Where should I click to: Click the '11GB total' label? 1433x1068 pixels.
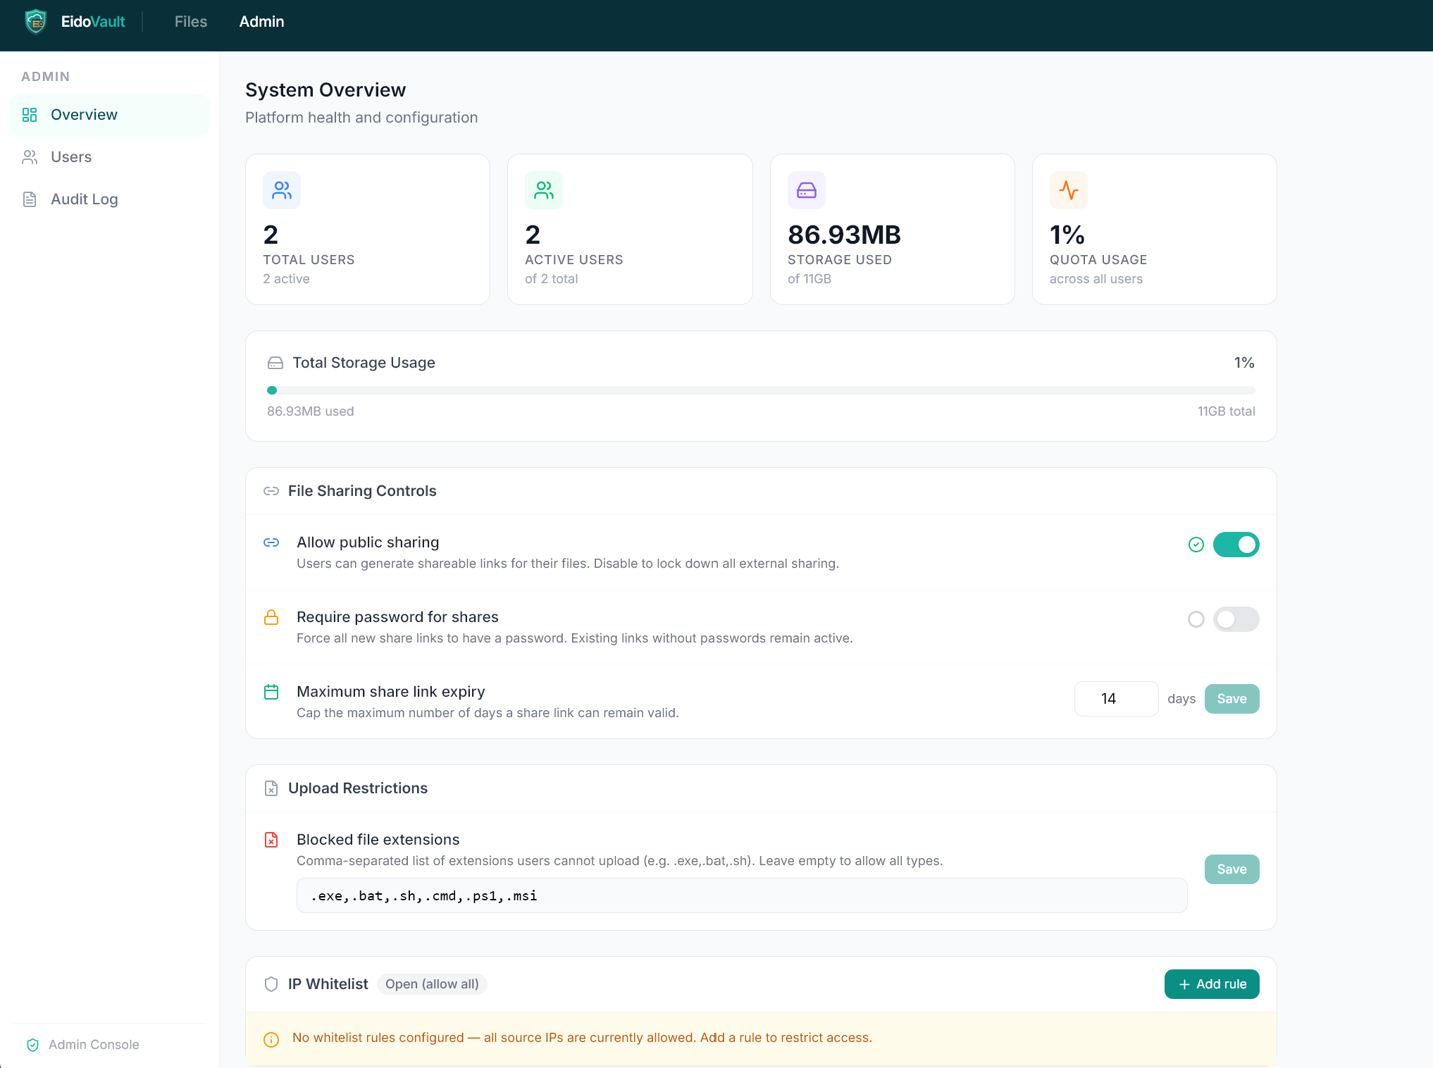(x=1227, y=411)
